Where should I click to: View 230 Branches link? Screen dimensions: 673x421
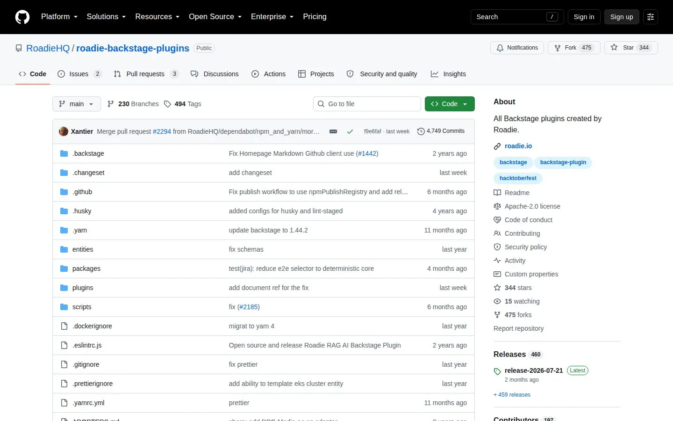(x=133, y=104)
